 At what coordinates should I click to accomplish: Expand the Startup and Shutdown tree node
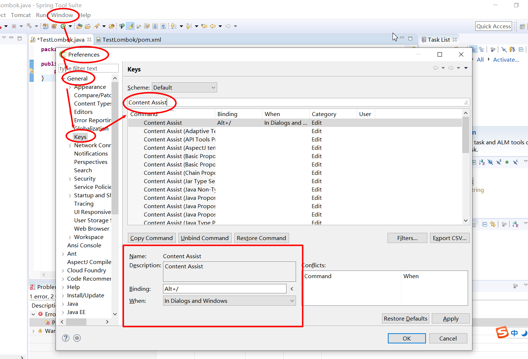70,195
